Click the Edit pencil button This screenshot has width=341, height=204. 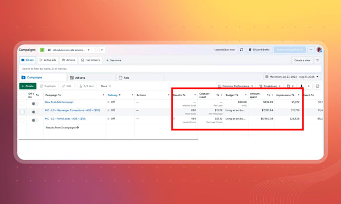click(67, 86)
